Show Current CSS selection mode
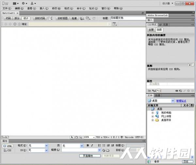This screenshot has height=165, width=196. (159, 30)
